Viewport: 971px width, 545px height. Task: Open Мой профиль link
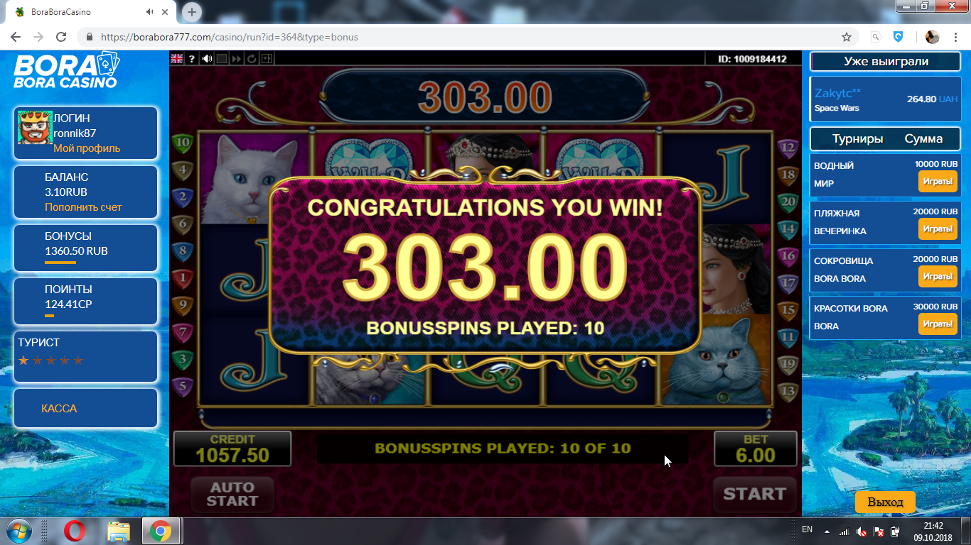[x=87, y=148]
